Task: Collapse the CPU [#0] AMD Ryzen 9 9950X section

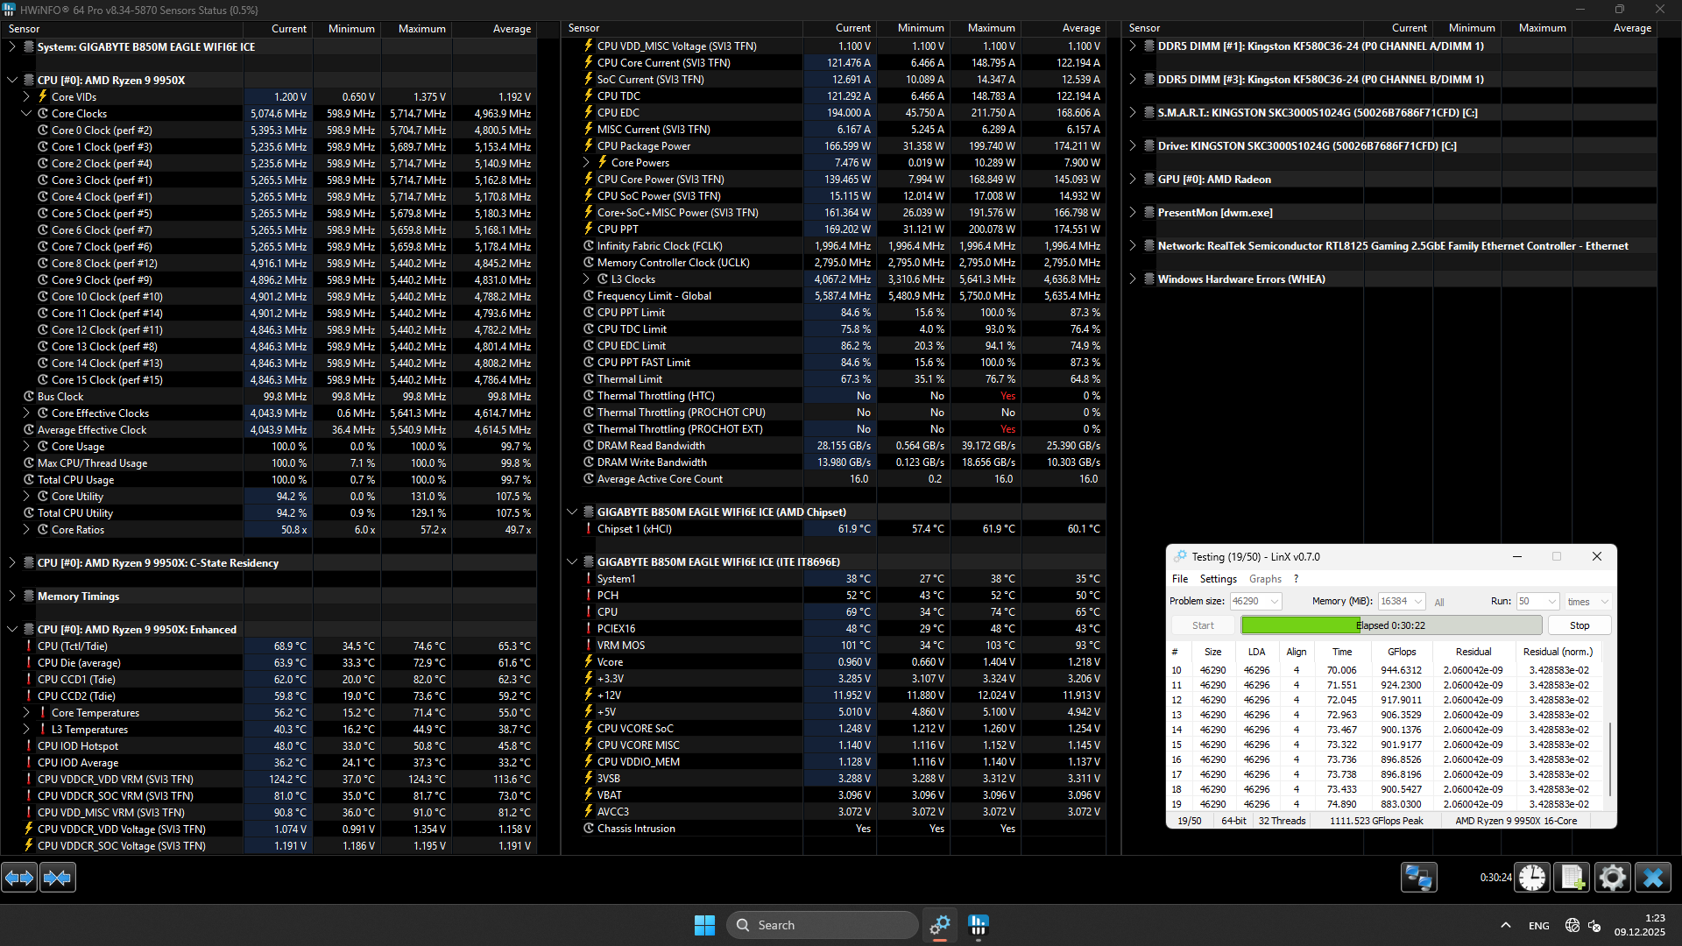Action: [x=12, y=80]
